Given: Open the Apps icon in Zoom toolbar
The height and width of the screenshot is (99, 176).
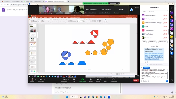Looking at the screenshot, I should coord(105,80).
